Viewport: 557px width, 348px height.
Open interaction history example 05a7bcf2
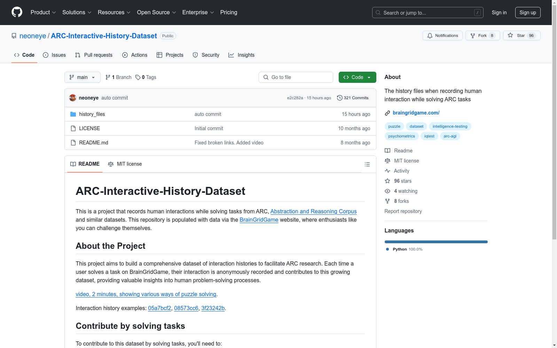coord(159,308)
